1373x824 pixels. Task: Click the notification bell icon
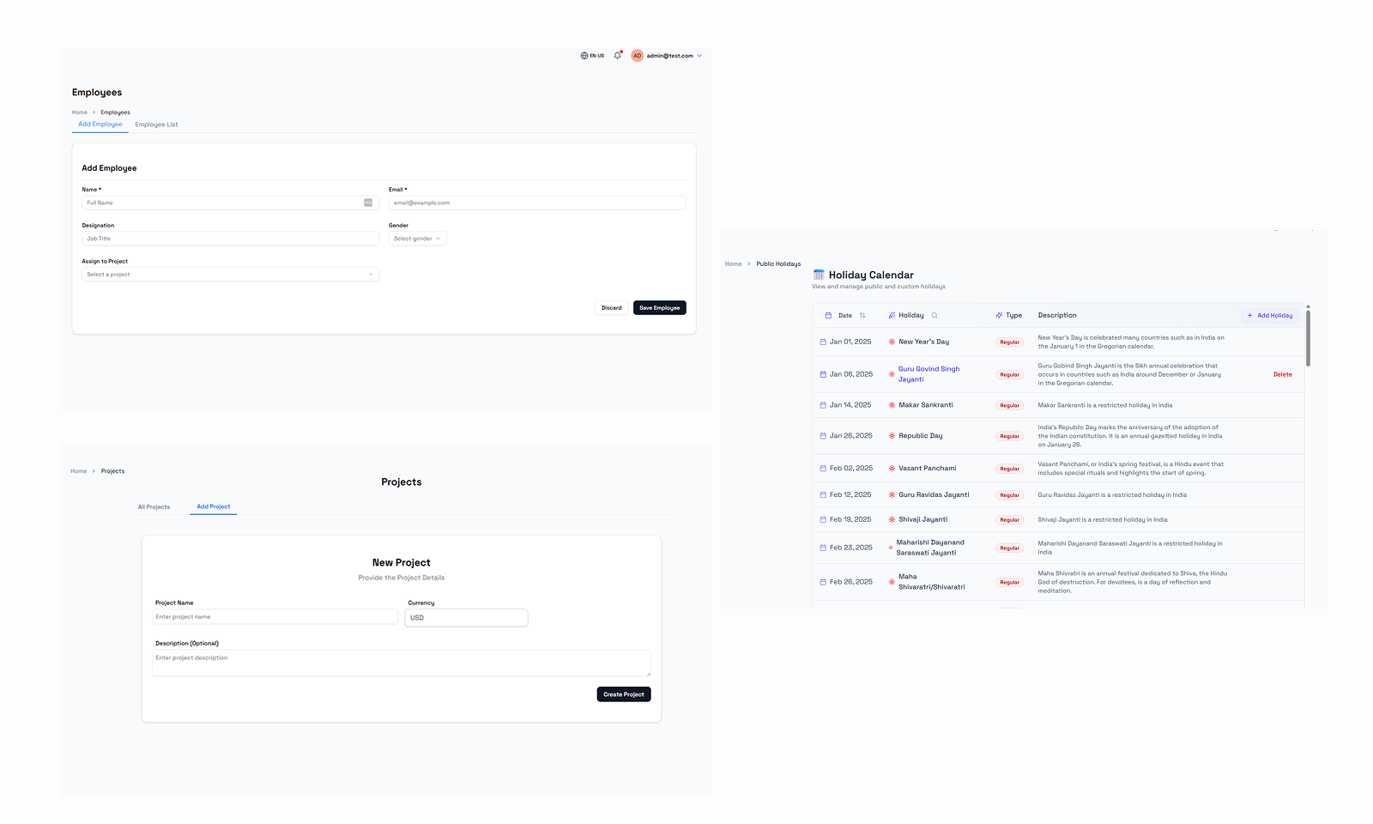click(x=617, y=55)
